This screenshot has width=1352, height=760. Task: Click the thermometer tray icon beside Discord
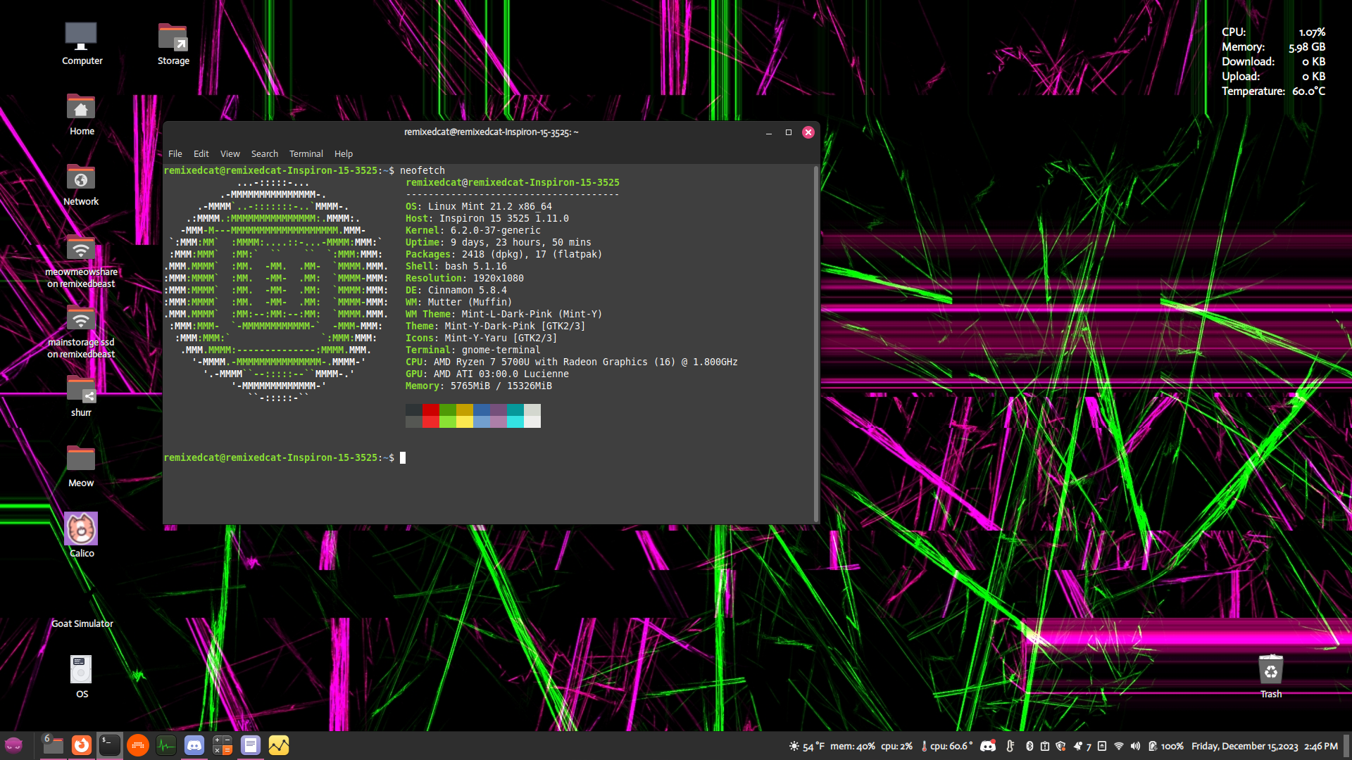pyautogui.click(x=1010, y=746)
